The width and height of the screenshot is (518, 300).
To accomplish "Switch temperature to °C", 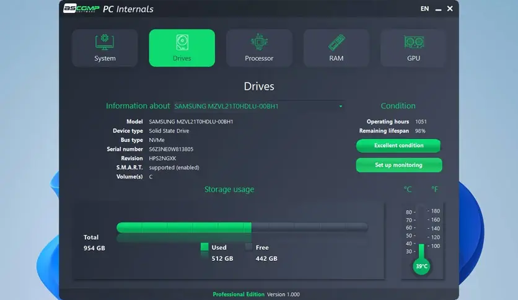I will pos(408,189).
